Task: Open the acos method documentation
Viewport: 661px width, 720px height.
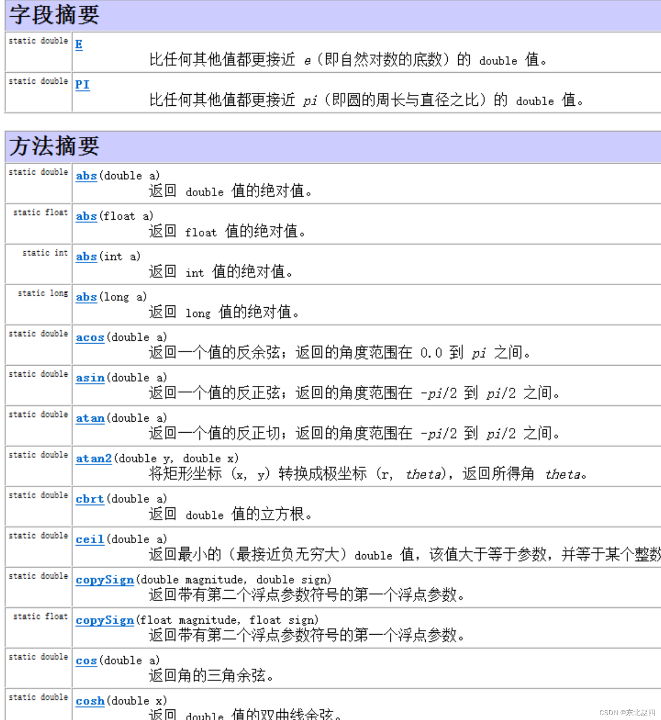Action: click(90, 338)
